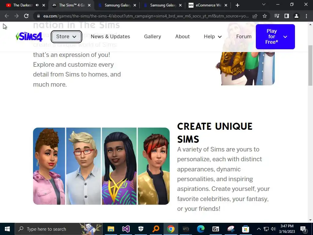Open a new browser tab
Viewport: 313px width, 235px height.
point(237,5)
